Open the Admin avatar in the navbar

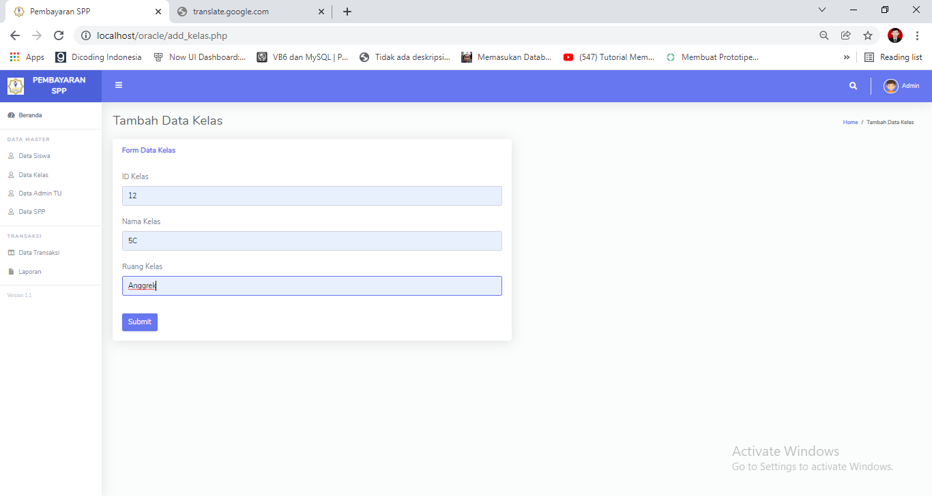(892, 86)
